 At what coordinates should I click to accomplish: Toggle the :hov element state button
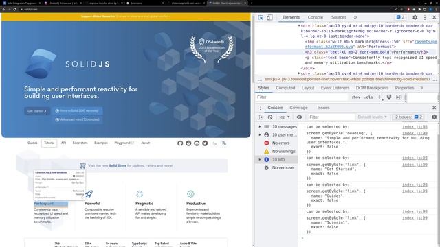pyautogui.click(x=356, y=97)
